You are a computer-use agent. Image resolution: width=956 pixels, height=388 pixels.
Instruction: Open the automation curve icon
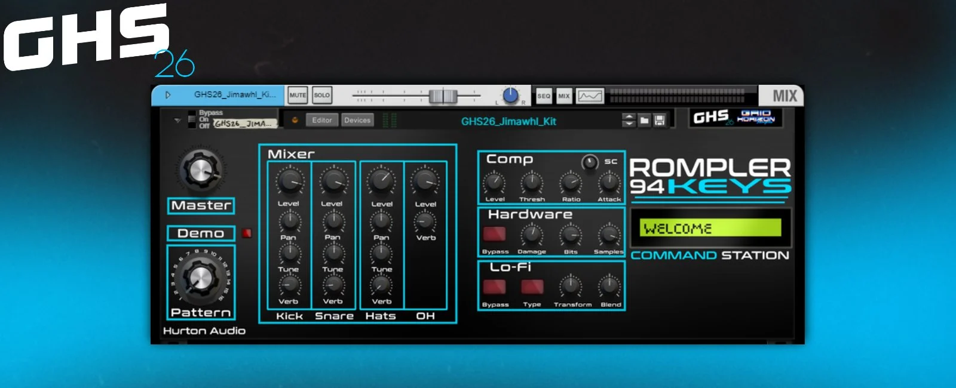click(590, 96)
